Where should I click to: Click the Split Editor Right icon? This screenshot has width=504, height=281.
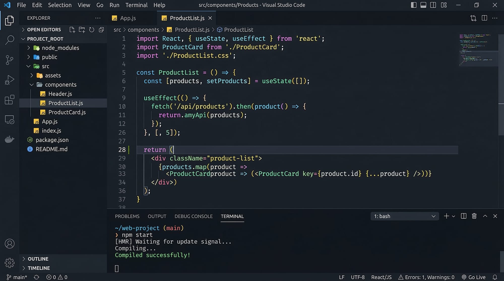click(x=484, y=18)
